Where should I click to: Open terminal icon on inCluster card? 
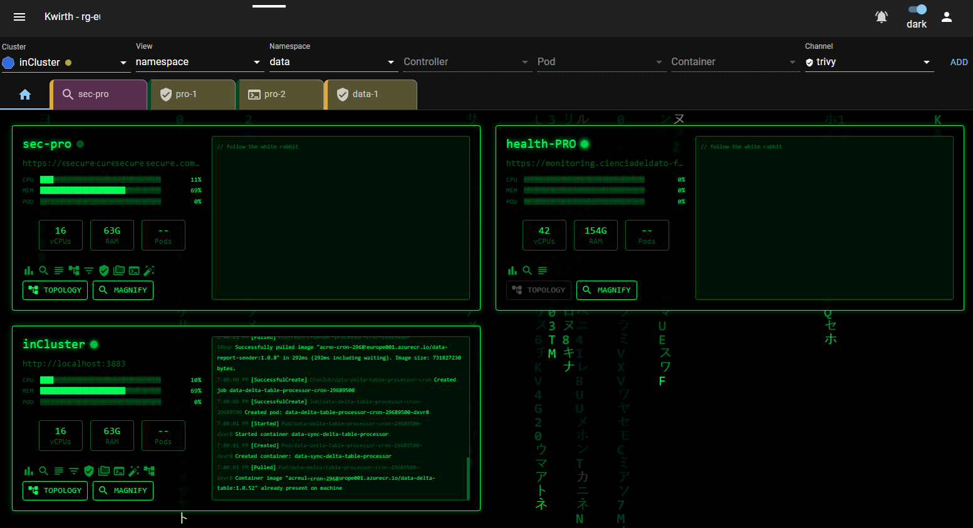tap(119, 471)
